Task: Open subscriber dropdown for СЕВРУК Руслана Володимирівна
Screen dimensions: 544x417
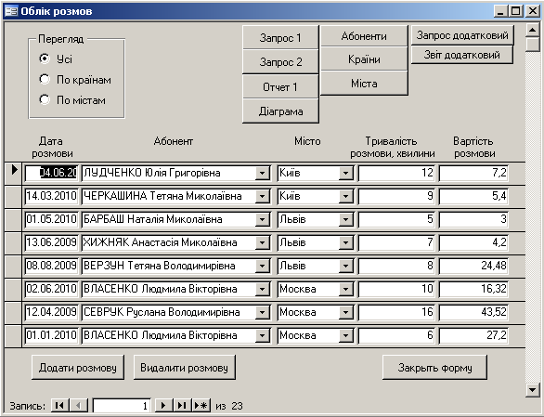Action: tap(263, 312)
